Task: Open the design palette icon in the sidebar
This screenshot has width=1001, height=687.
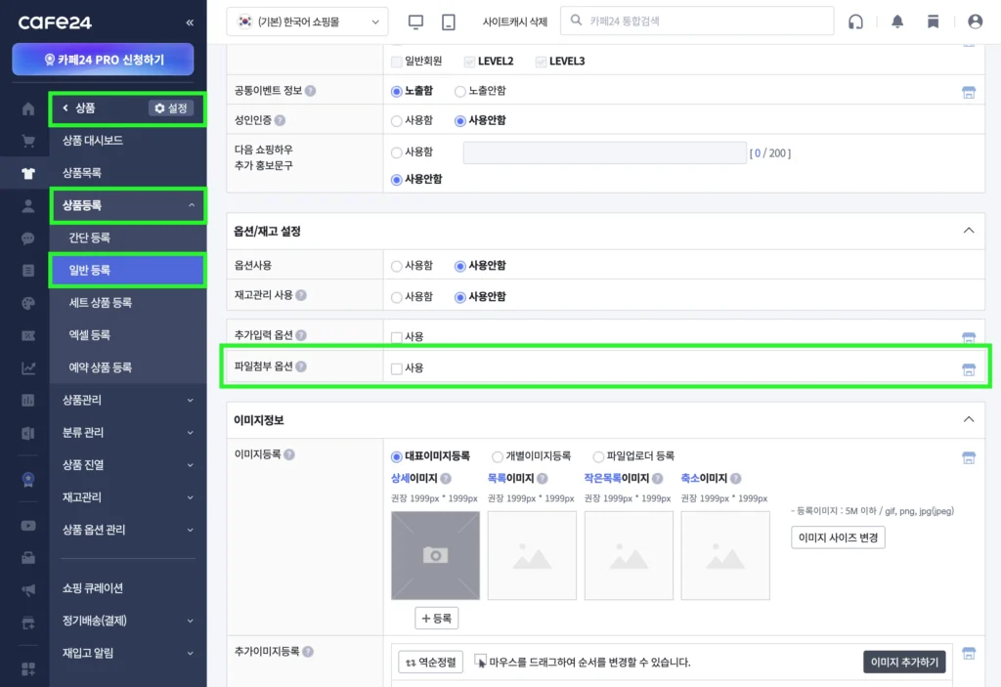Action: click(x=26, y=301)
